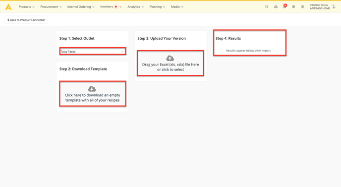Open the Tasty Tacos outlet dropdown
341x187 pixels.
pyautogui.click(x=93, y=52)
